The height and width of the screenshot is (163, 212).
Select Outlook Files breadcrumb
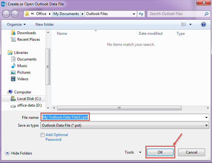(x=97, y=14)
